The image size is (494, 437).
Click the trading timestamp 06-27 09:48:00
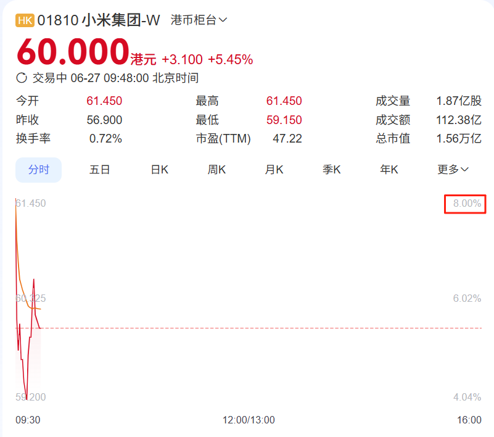click(x=110, y=78)
